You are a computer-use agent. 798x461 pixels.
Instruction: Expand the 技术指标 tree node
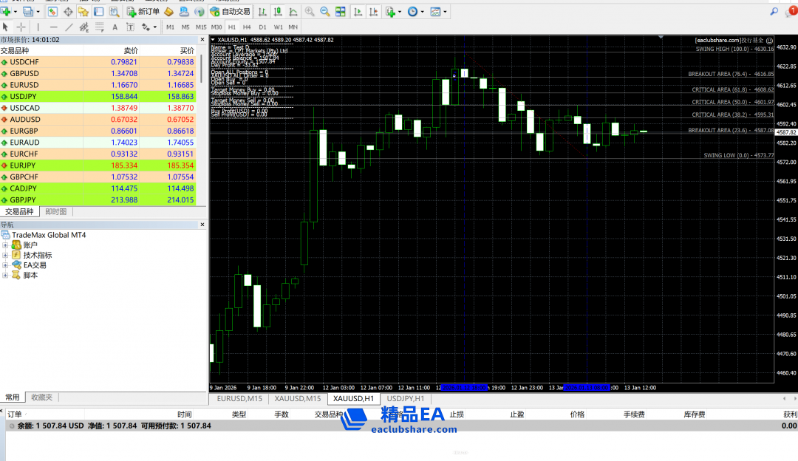coord(5,255)
